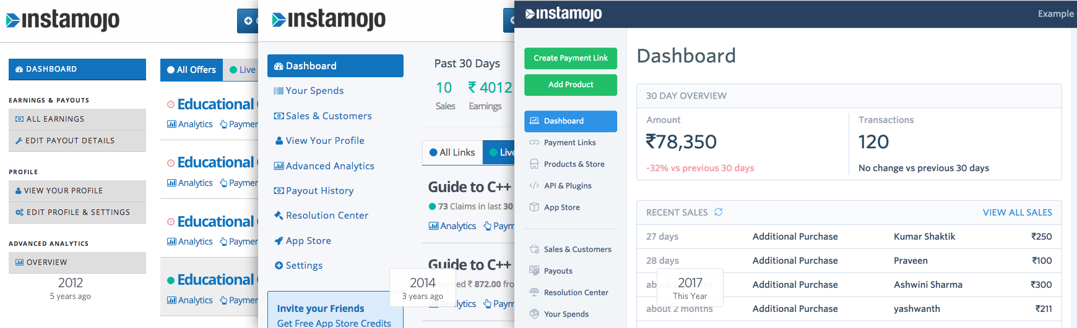Click box icon beside App Store in 2017
This screenshot has height=328, width=1077.
(x=534, y=208)
